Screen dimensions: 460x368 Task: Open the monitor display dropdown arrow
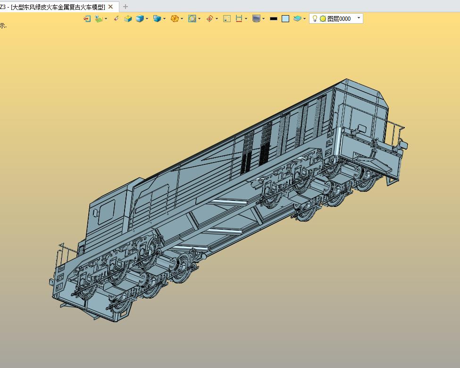click(263, 19)
